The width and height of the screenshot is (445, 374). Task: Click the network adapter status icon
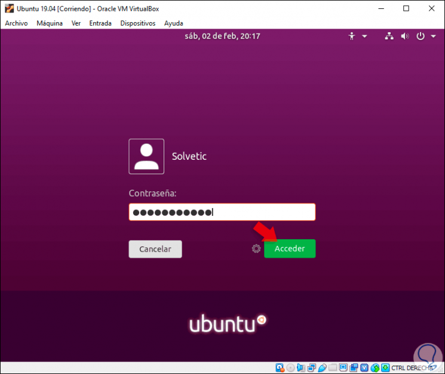point(312,368)
